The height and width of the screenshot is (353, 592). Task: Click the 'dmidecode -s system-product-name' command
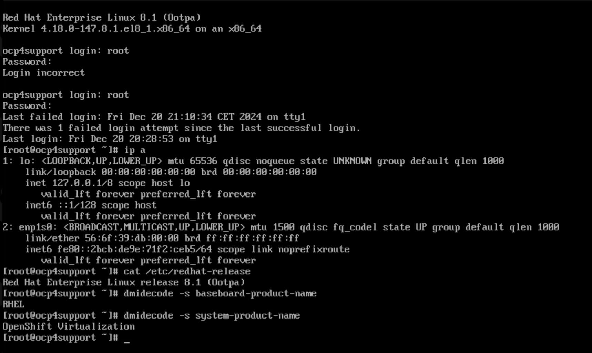coord(212,316)
